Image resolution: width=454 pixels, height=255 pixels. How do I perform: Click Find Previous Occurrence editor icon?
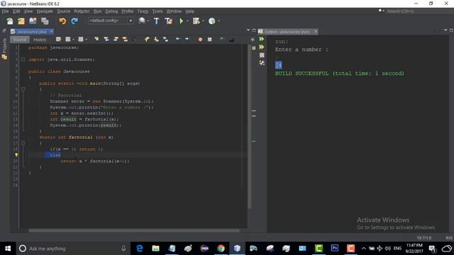point(106,40)
